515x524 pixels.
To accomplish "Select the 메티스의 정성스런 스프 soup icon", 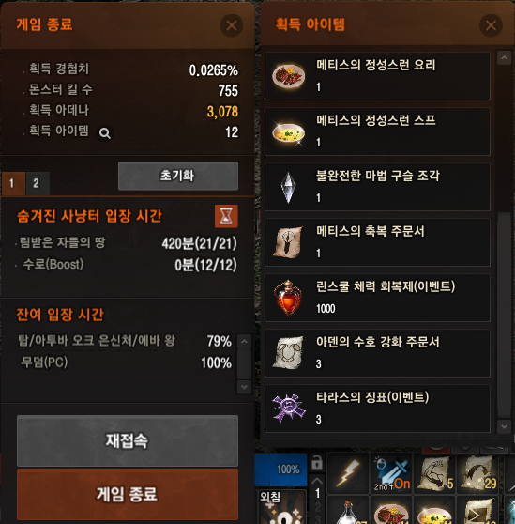I will point(288,132).
